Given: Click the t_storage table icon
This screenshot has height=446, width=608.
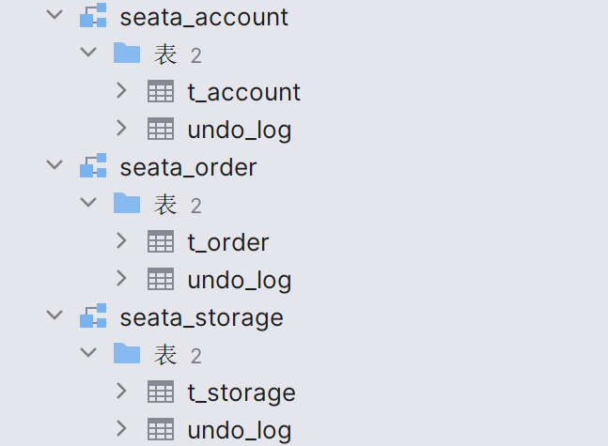Looking at the screenshot, I should pos(161,392).
